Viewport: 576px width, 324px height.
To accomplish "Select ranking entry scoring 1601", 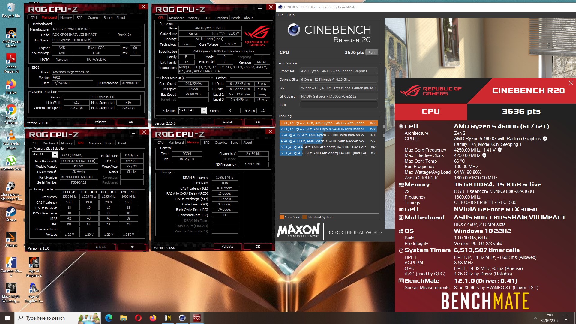I will coord(328,135).
